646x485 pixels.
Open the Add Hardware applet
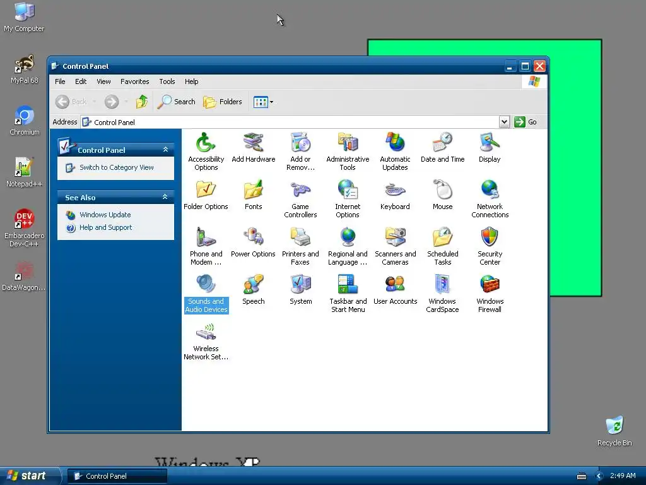point(254,148)
